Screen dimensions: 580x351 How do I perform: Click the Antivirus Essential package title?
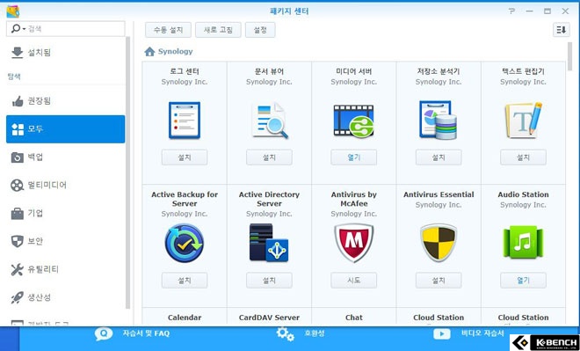[x=439, y=194]
